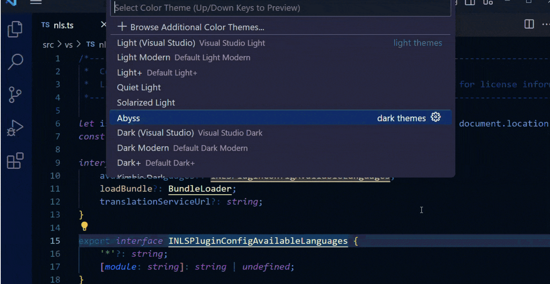Click document.location text on line 6
550x284 pixels.
tap(504, 124)
